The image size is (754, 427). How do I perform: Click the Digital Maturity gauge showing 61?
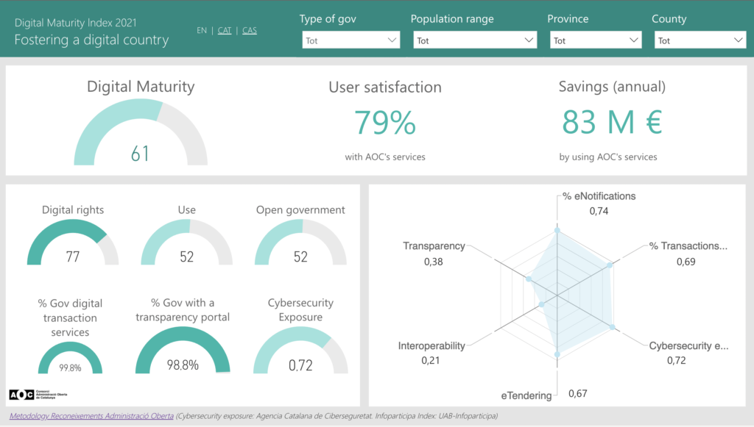pyautogui.click(x=141, y=132)
